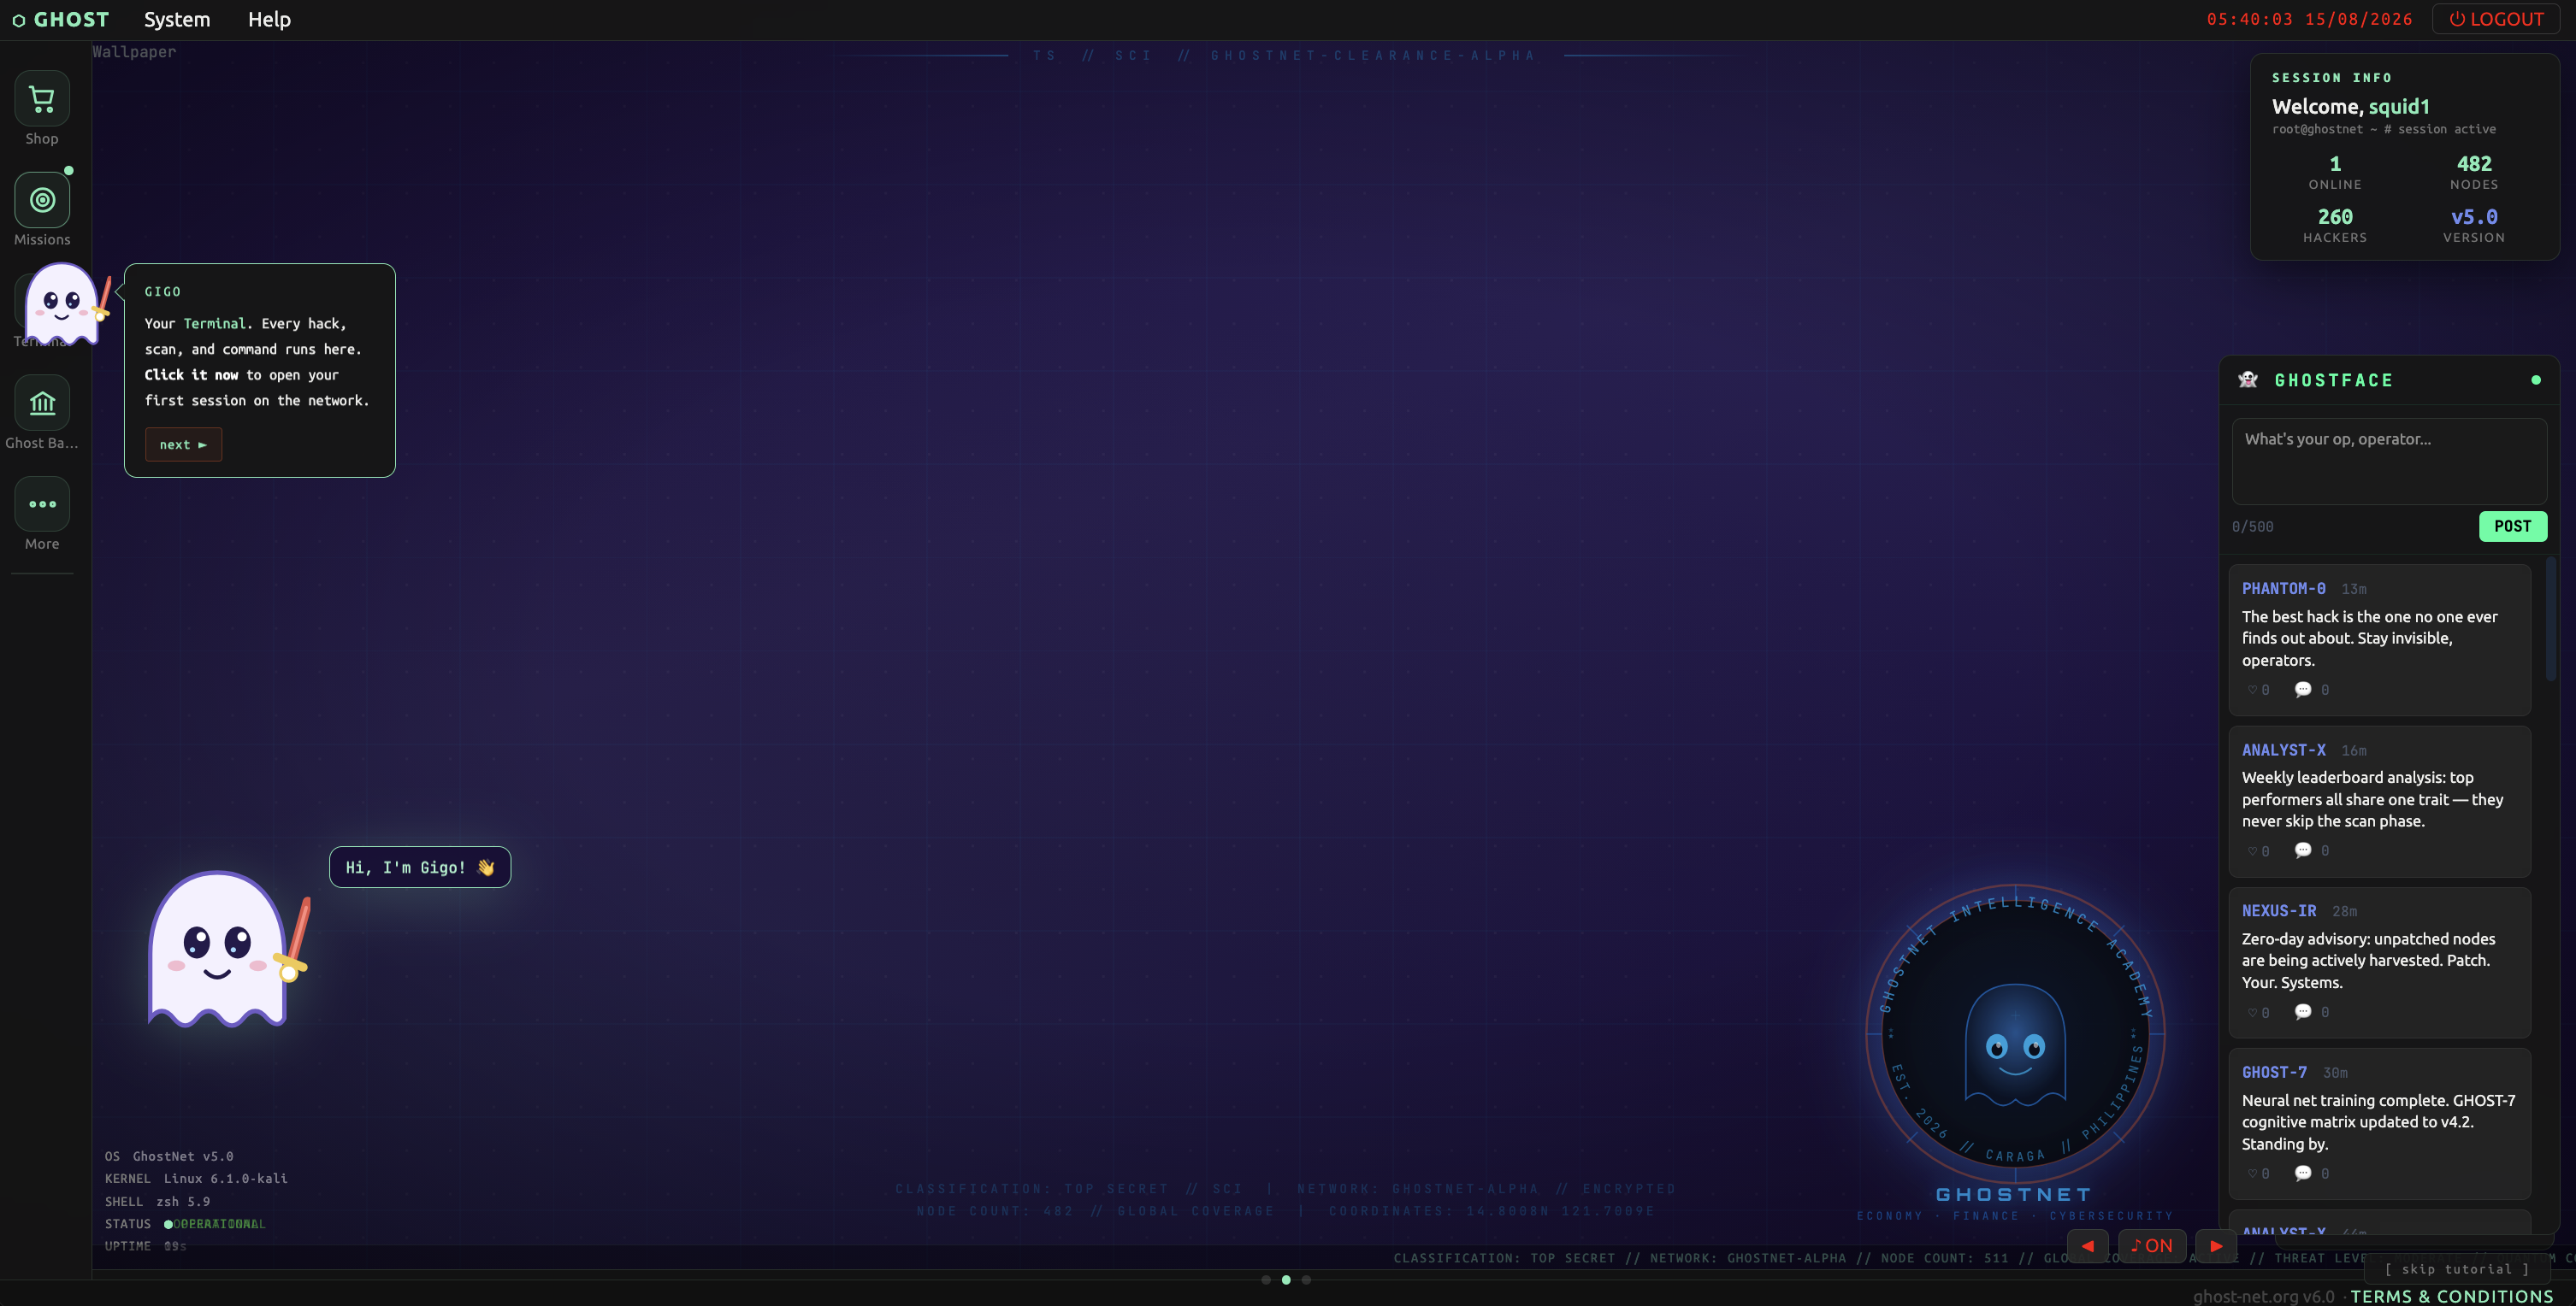Image resolution: width=2576 pixels, height=1306 pixels.
Task: Focus the "What's your op, operator..." field
Action: [x=2389, y=461]
